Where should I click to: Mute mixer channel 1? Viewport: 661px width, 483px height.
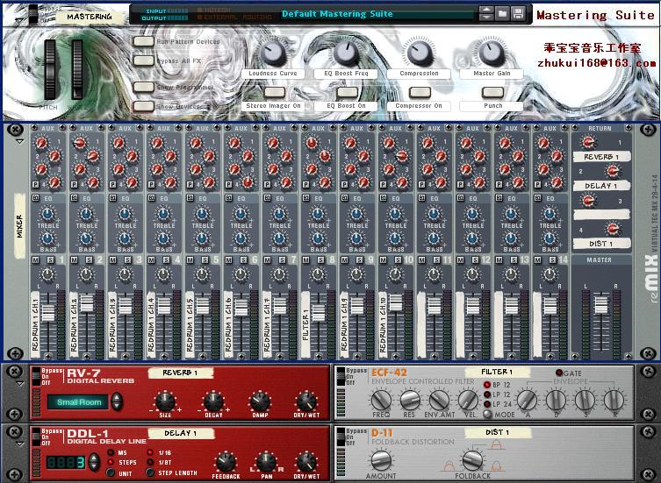coord(35,260)
